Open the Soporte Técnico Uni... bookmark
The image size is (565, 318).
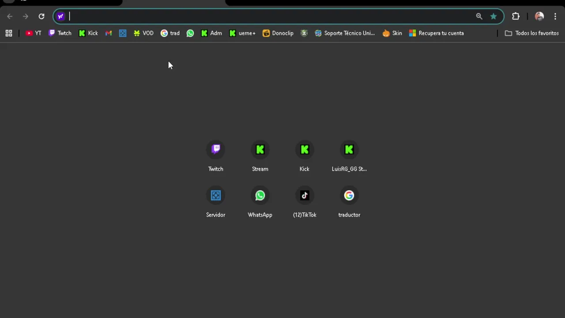tap(345, 33)
